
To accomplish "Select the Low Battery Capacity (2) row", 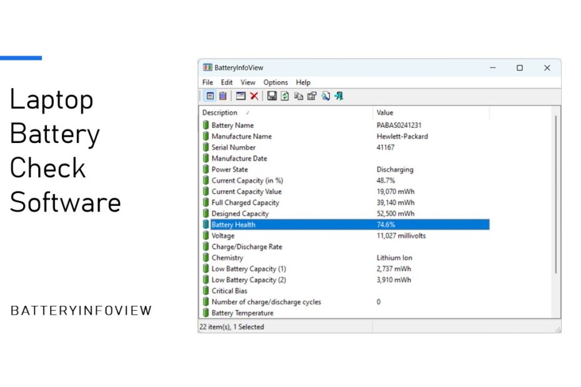I will (345, 280).
